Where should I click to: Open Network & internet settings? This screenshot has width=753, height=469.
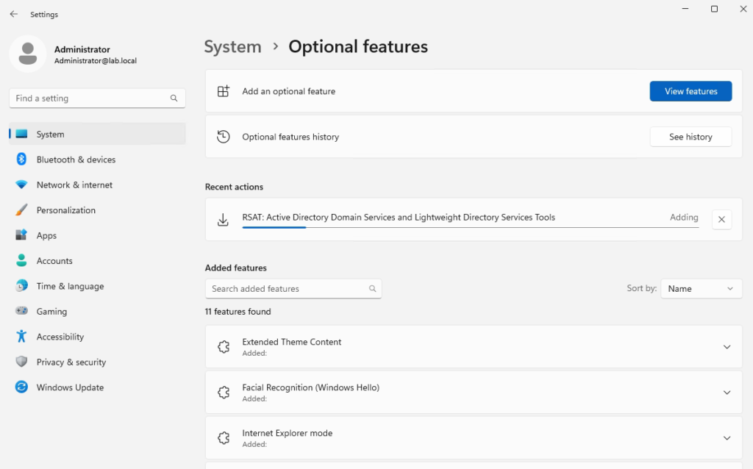pyautogui.click(x=98, y=185)
